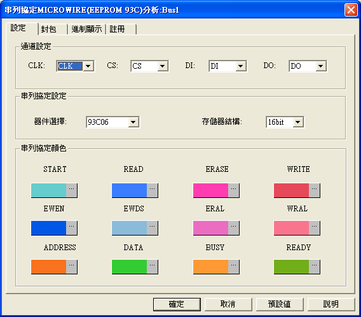Image resolution: width=361 pixels, height=317 pixels.
Task: Click the EWEN color swatch
Action: [x=48, y=228]
